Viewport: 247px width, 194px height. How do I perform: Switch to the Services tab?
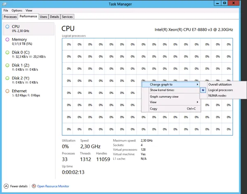tap(67, 17)
